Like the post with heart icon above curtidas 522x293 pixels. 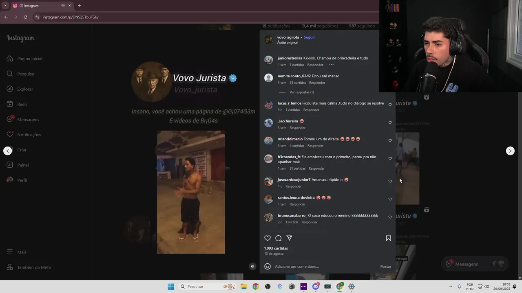(x=268, y=238)
